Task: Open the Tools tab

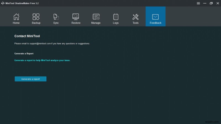Action: 135,19
